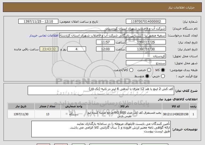The height and width of the screenshot is (145, 205).
Task: Select the کالا radio button
Action: click(163, 70)
